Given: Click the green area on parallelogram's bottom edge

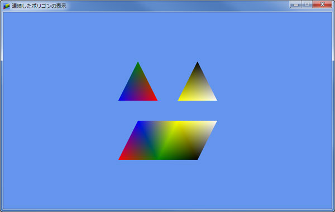Looking at the screenshot, I should (158, 158).
